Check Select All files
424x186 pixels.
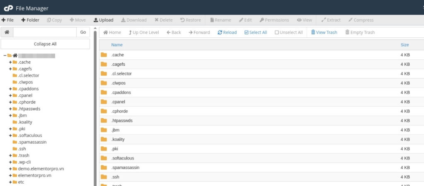(255, 32)
